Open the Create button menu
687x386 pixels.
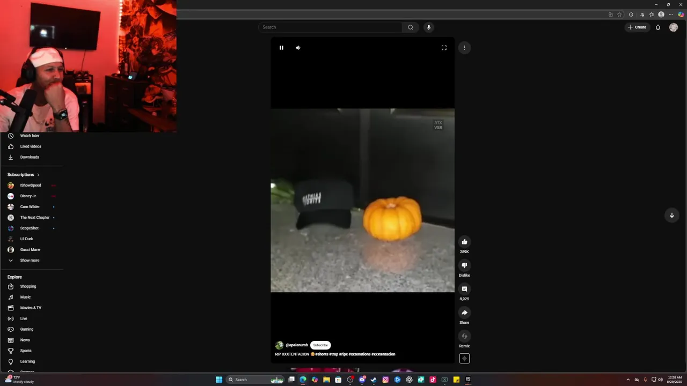tap(637, 27)
